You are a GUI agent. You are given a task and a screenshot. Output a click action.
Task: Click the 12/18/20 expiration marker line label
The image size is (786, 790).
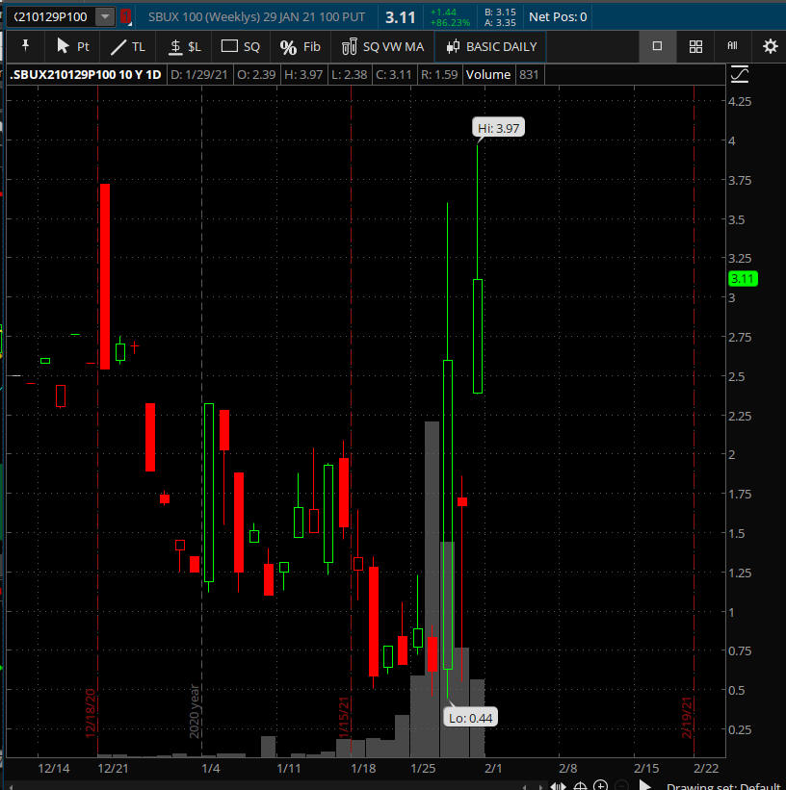(x=91, y=713)
